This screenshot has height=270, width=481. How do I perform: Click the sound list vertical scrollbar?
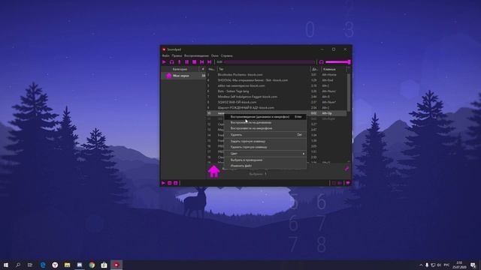click(349, 91)
